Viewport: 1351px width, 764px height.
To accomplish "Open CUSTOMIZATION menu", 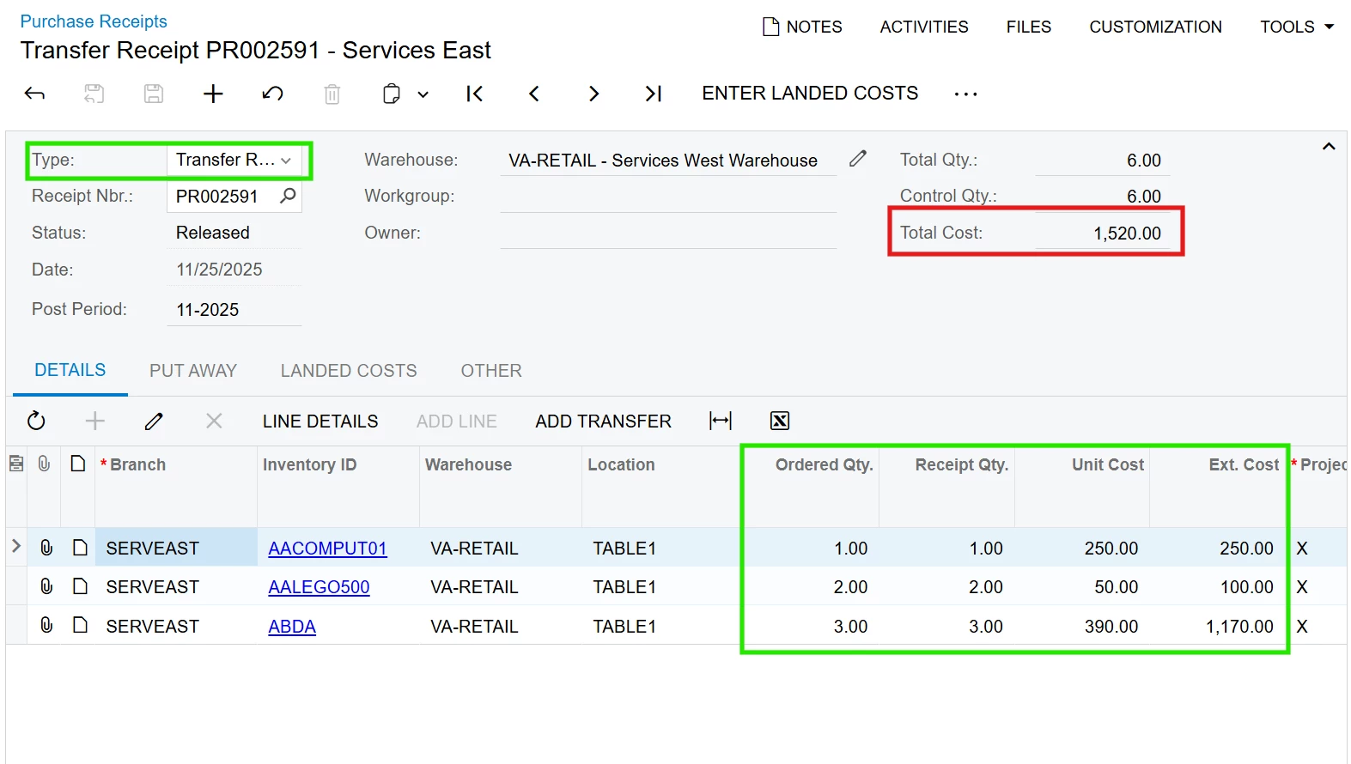I will [x=1155, y=27].
